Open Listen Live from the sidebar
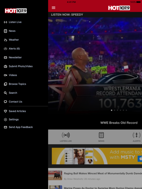The width and height of the screenshot is (142, 189). click(13, 22)
